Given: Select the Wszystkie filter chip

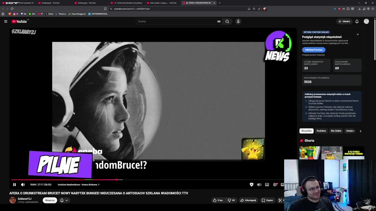Looking at the screenshot, I should [x=306, y=131].
